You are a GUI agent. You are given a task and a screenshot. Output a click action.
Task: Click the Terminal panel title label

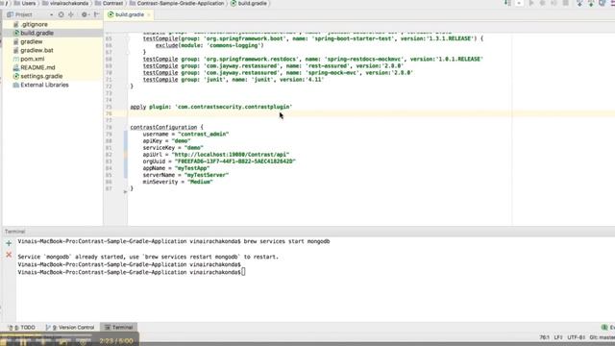(15, 232)
